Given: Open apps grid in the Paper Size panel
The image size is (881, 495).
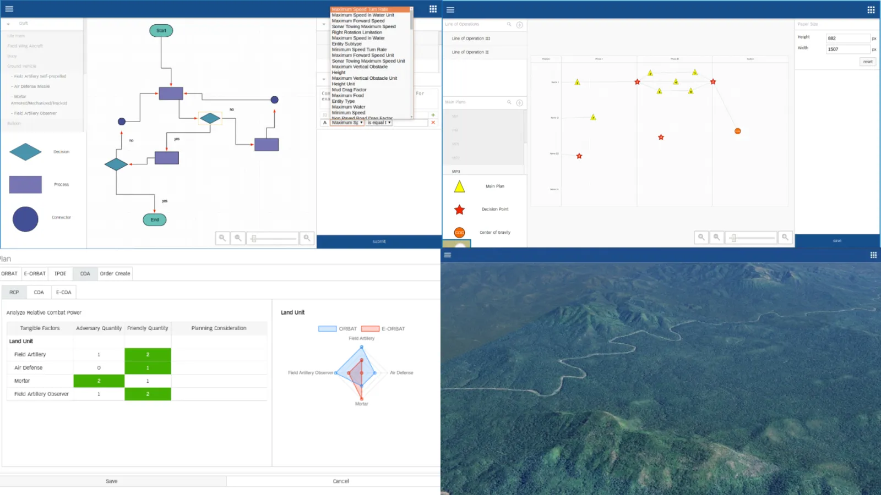Looking at the screenshot, I should [871, 9].
